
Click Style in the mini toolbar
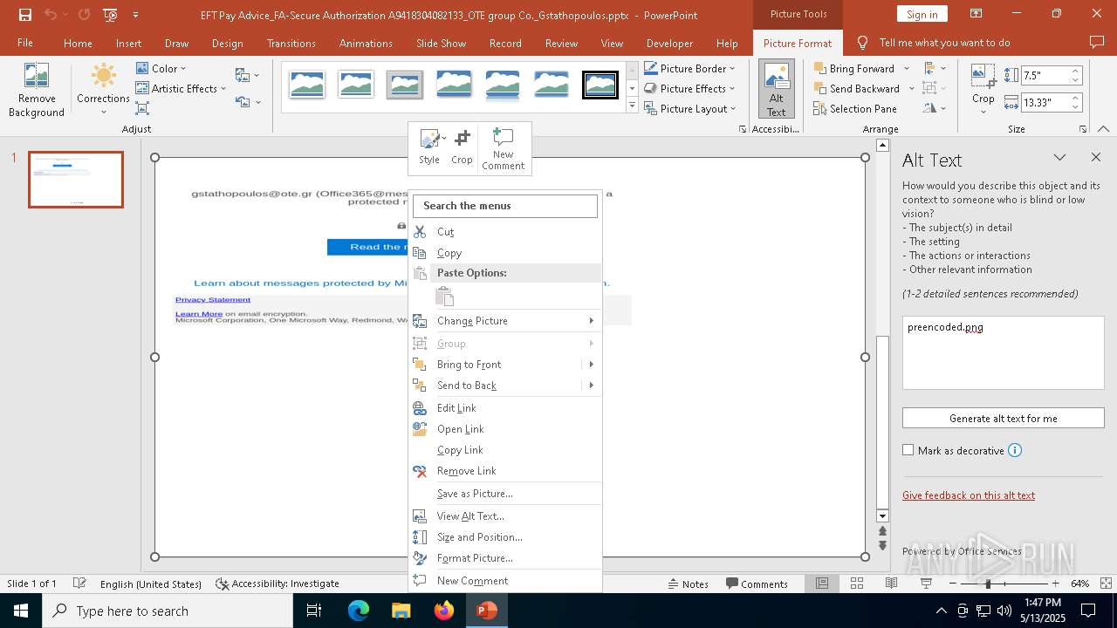click(429, 147)
